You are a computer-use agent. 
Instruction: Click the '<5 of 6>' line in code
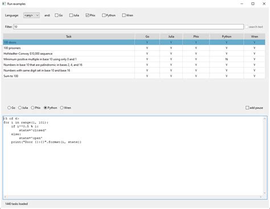(x=11, y=118)
